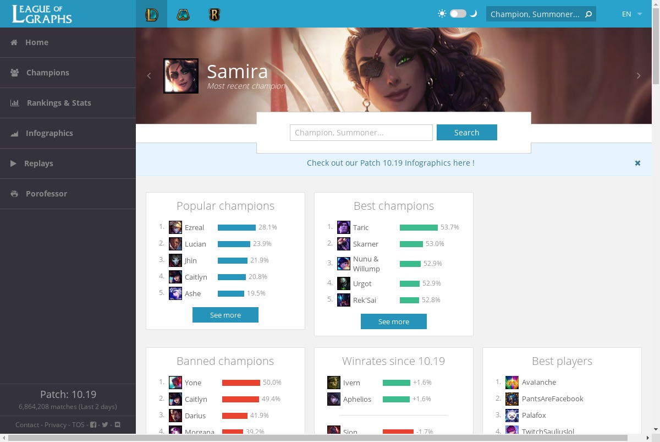The image size is (660, 442).
Task: Open the Twitter footer icon
Action: point(105,424)
